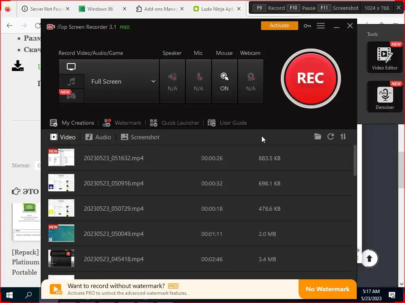Screen dimensions: 405x303
Task: Click the browser page vertical scrollbar
Action: [401, 170]
